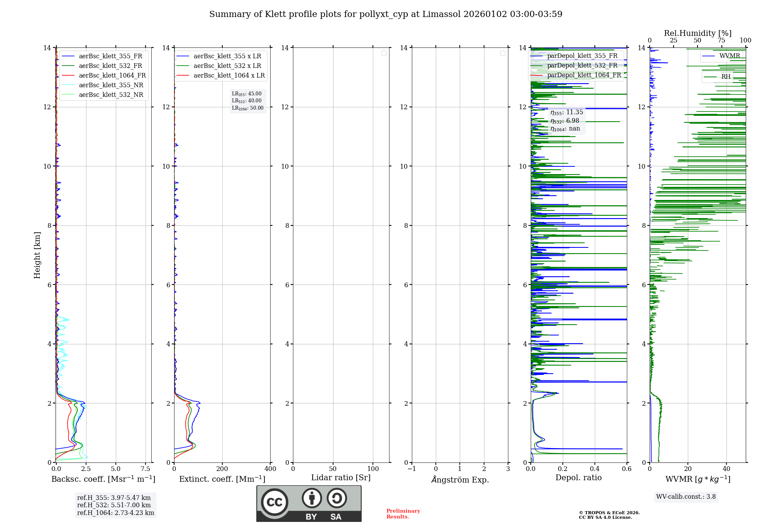Click the Creative Commons CC icon
The width and height of the screenshot is (772, 525).
(274, 502)
